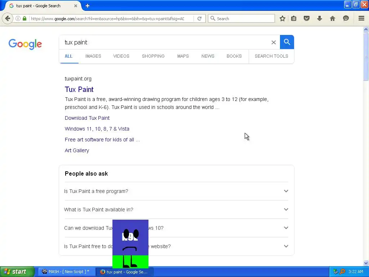The image size is (369, 277).
Task: Save page to Pocket icon
Action: tap(306, 18)
